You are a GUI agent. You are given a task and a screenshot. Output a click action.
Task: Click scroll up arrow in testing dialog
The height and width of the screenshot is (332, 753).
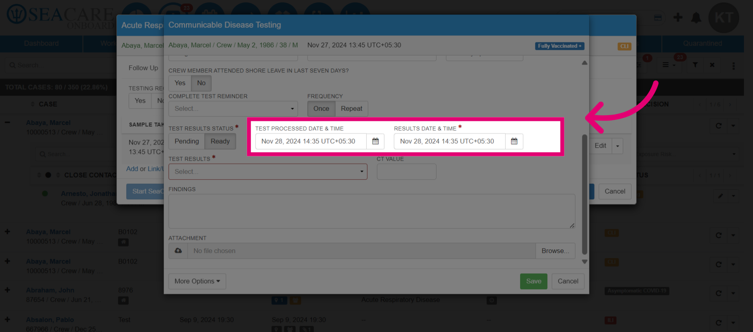[584, 63]
